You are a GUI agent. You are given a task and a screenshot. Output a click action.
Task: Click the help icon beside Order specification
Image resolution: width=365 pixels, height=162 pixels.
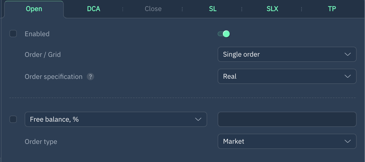click(90, 77)
